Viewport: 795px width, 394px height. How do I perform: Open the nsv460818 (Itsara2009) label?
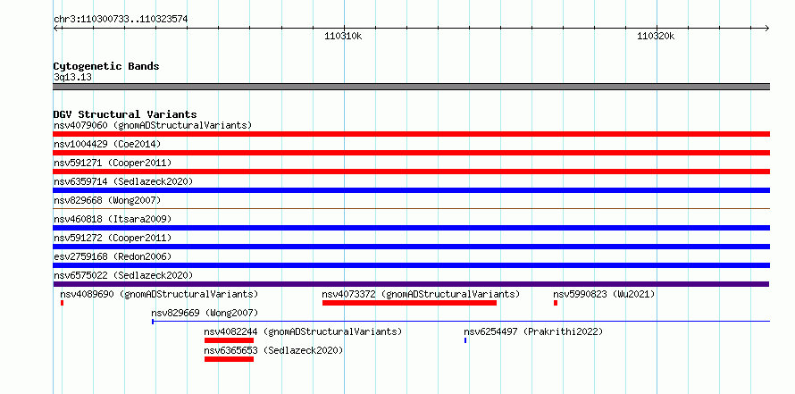coord(113,219)
